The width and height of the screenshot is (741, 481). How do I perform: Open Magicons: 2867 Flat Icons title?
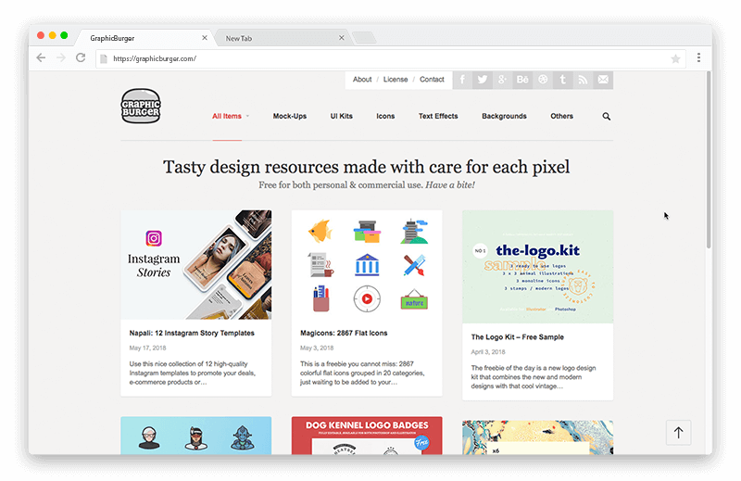coord(344,333)
